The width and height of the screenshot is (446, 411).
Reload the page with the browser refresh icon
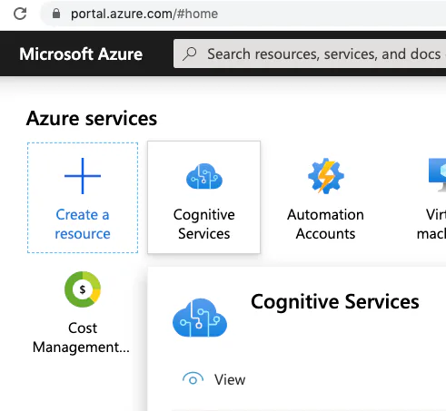(20, 14)
